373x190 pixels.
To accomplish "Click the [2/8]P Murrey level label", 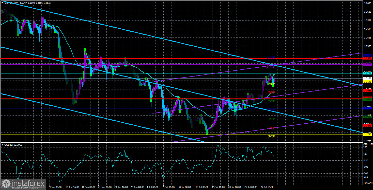I will 271,127.
